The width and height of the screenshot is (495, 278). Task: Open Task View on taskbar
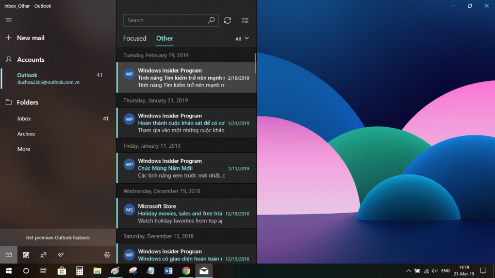(43, 271)
